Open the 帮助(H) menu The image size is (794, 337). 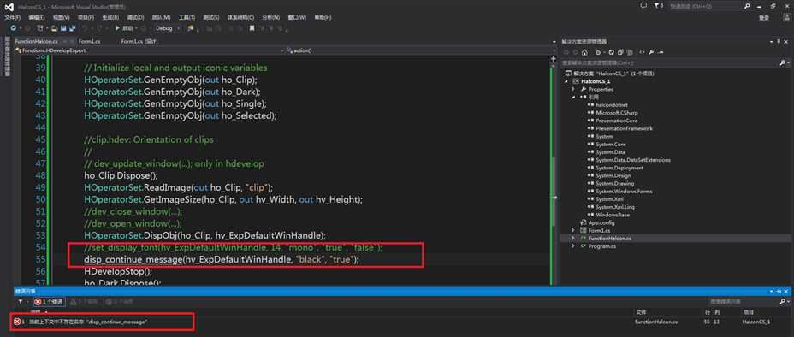point(323,17)
